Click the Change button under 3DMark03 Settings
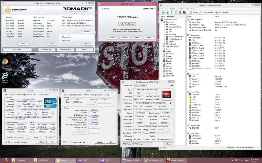 52,44
